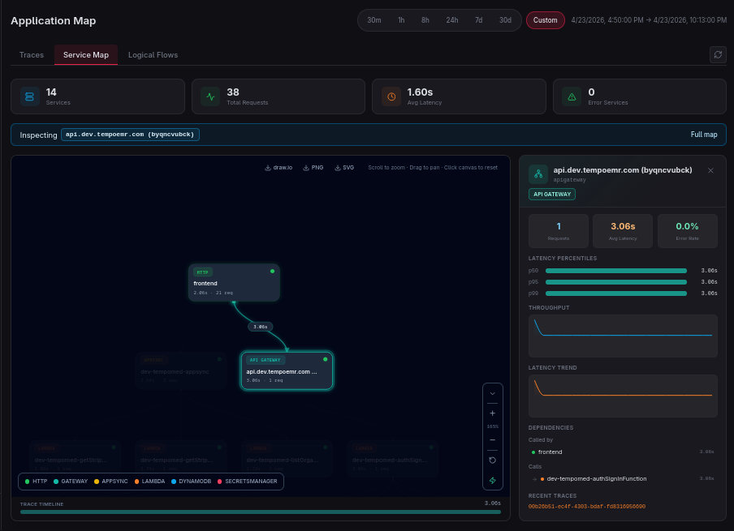Select the 8h time range
Viewport: 734px width, 531px height.
[425, 20]
